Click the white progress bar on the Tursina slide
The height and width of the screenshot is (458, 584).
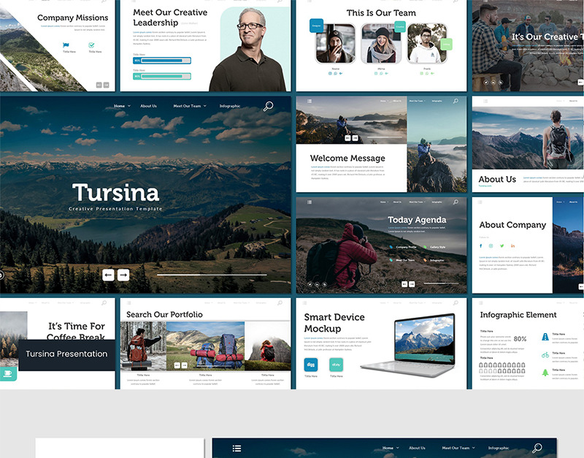pyautogui.click(x=212, y=275)
